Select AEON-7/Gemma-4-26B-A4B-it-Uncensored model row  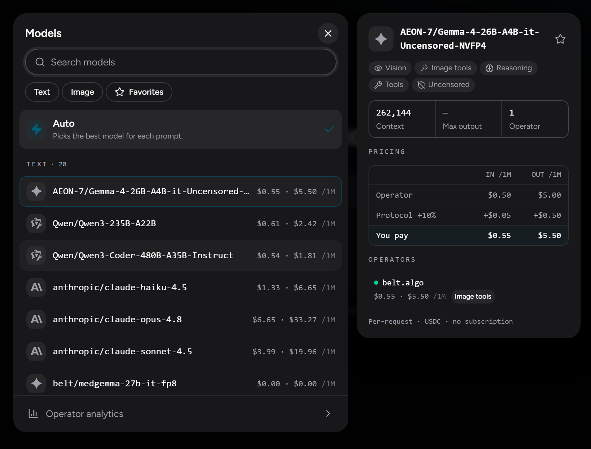click(181, 191)
